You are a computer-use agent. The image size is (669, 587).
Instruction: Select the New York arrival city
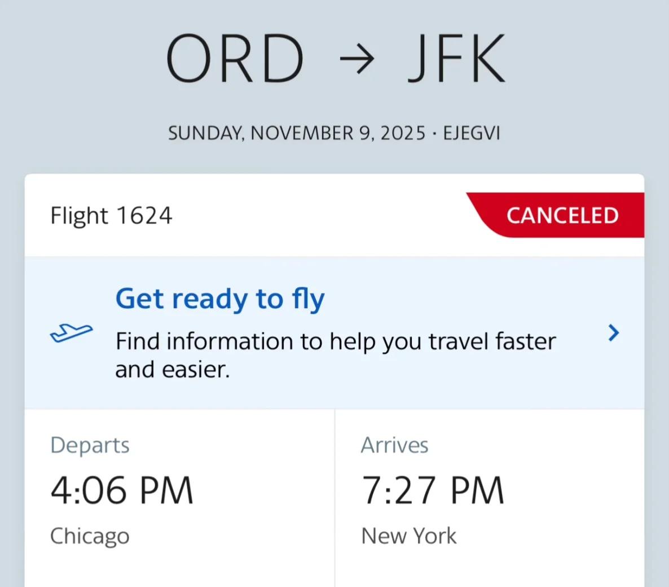408,536
